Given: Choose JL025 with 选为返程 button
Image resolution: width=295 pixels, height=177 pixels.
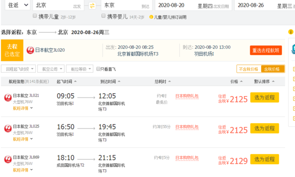Looking at the screenshot, I should pyautogui.click(x=265, y=128).
